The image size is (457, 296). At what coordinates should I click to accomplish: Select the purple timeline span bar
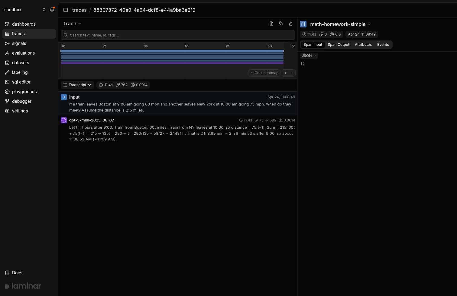coord(172,63)
